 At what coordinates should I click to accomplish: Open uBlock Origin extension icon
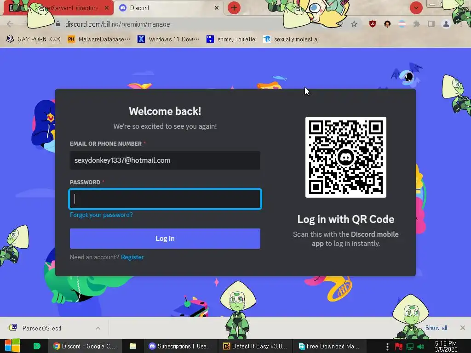coord(373,24)
